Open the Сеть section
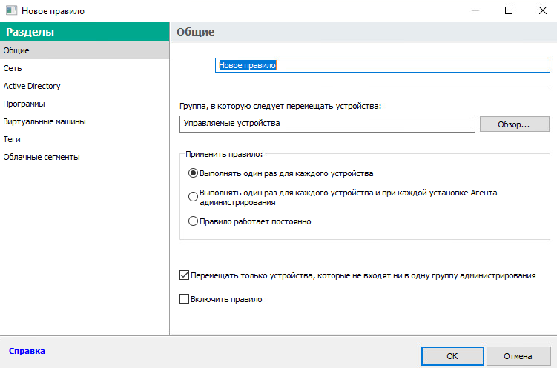The width and height of the screenshot is (557, 368). (x=13, y=68)
